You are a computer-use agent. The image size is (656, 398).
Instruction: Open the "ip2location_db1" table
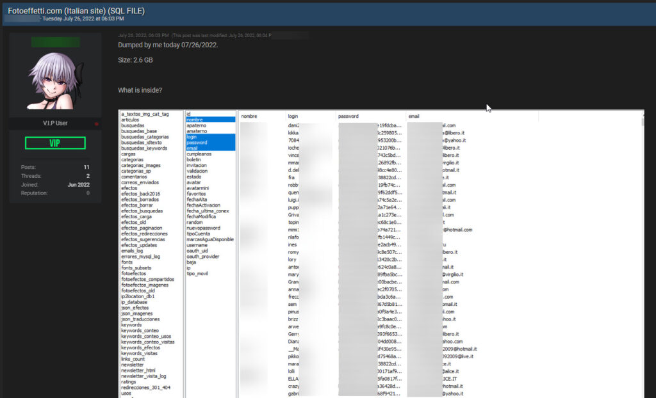(138, 296)
